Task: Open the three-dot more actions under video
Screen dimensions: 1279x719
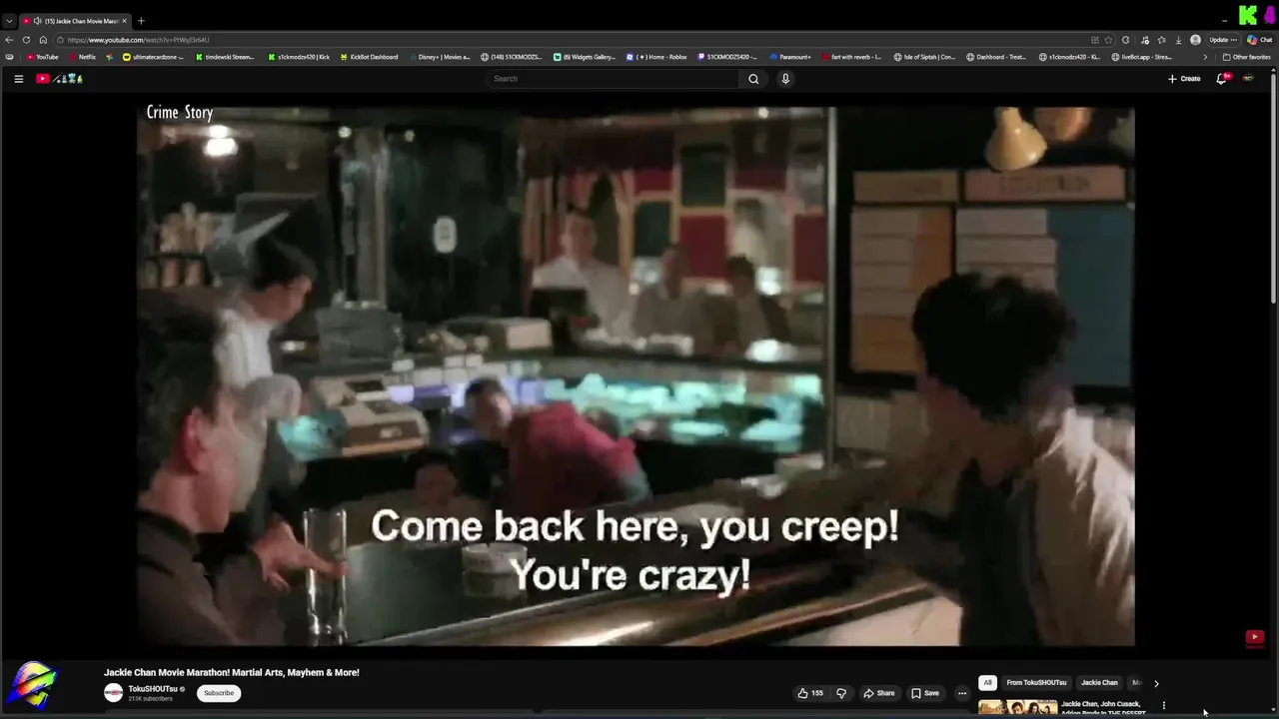Action: tap(962, 693)
